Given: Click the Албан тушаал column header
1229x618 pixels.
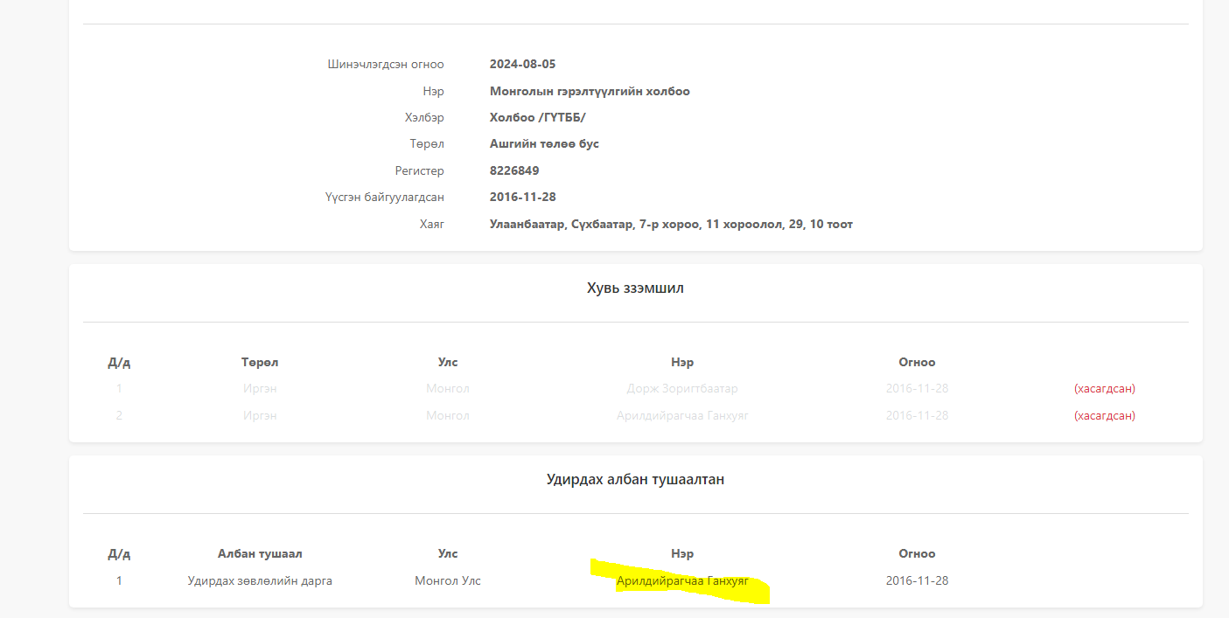Looking at the screenshot, I should tap(260, 553).
